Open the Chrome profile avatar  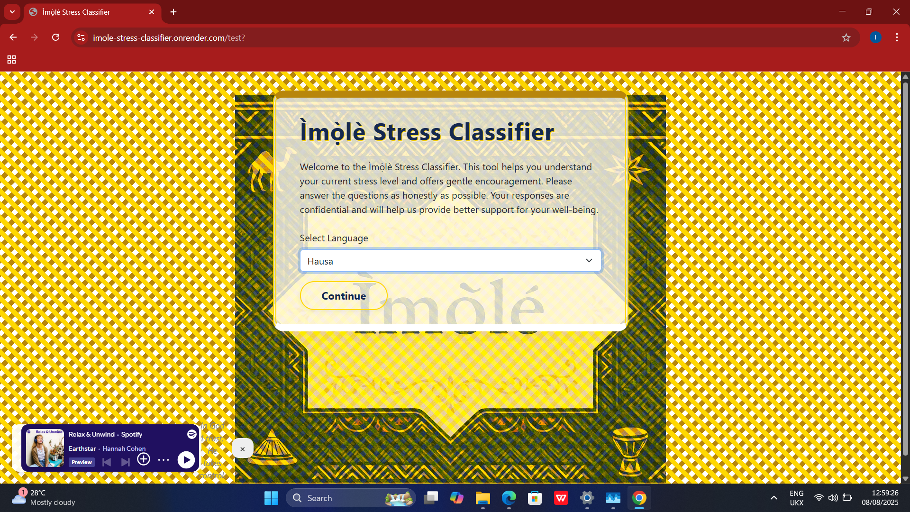(875, 37)
